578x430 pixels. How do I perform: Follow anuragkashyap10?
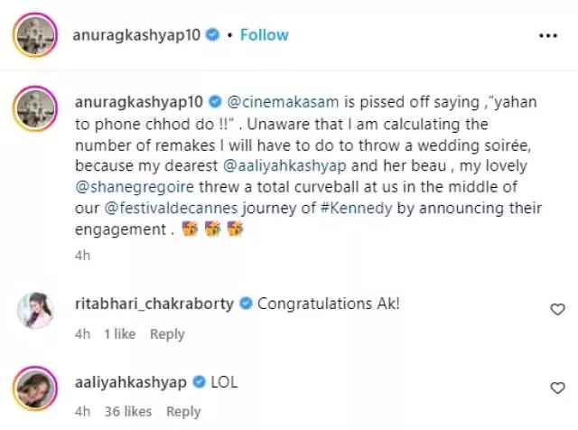point(265,35)
